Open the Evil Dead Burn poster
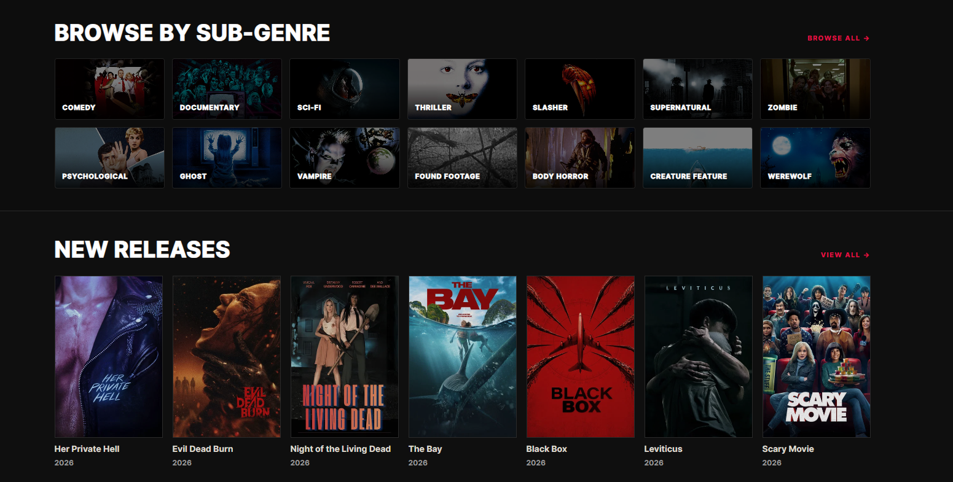Viewport: 953px width, 482px height. 227,357
